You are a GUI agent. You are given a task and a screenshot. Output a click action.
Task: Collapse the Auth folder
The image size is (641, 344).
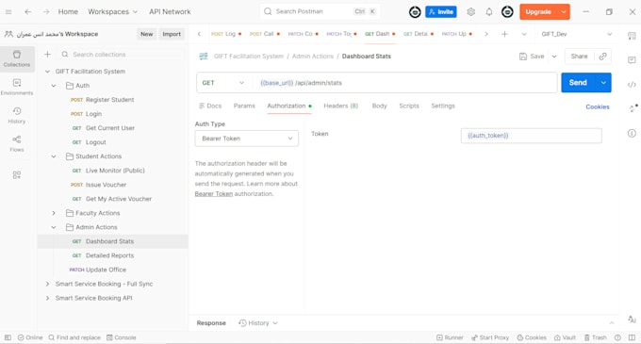click(54, 86)
